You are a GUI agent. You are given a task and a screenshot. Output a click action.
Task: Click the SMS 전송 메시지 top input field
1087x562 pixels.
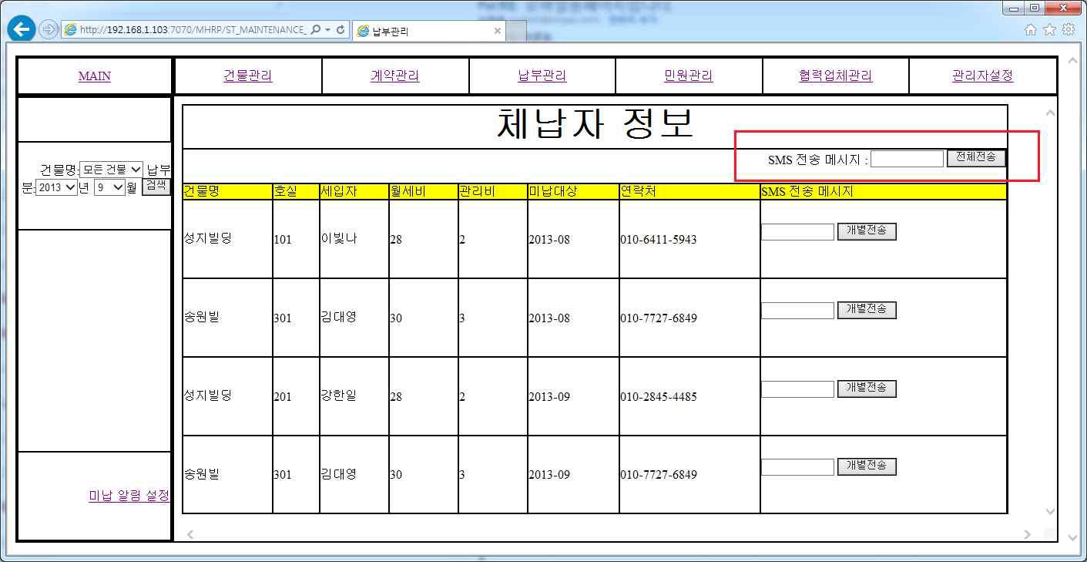907,159
